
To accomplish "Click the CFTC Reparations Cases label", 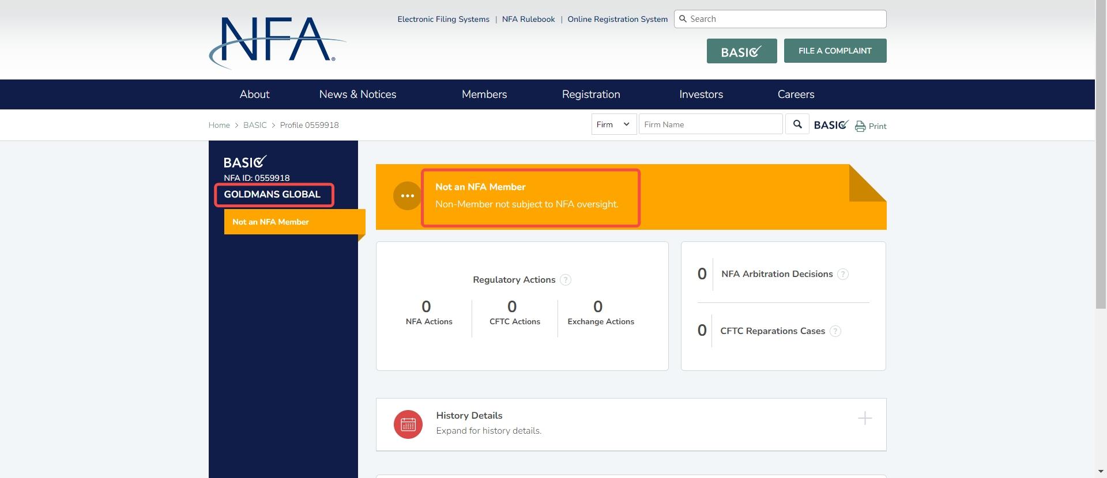I will tap(773, 331).
